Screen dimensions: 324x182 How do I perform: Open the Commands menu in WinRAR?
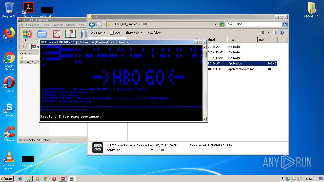pos(33,25)
